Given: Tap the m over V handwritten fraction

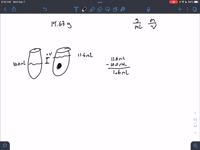Looking at the screenshot, I should [152, 24].
